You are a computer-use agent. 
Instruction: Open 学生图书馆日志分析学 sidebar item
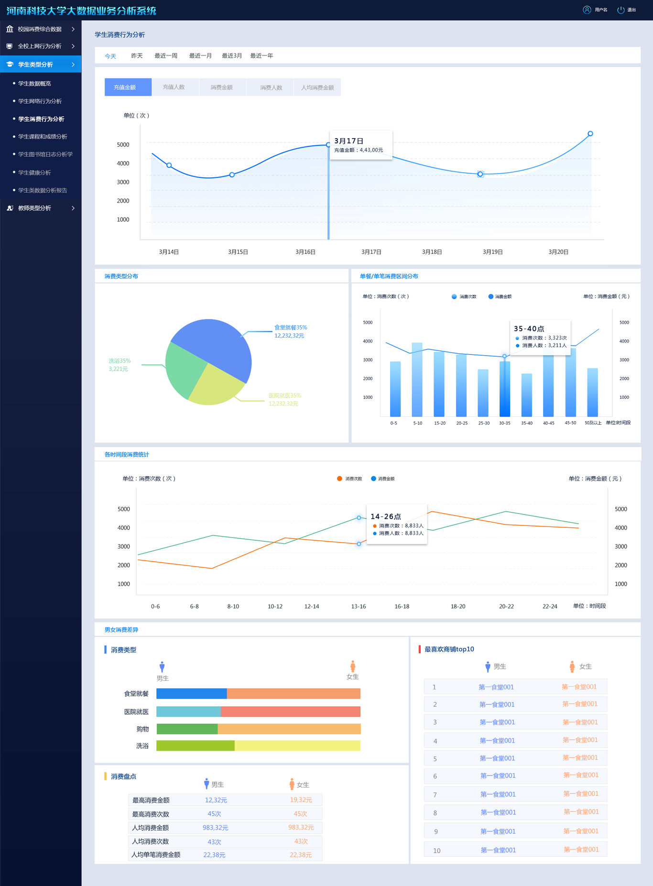45,154
